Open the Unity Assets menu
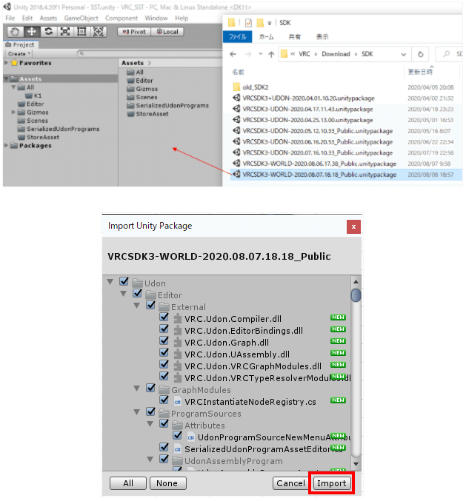466x501 pixels. (48, 19)
